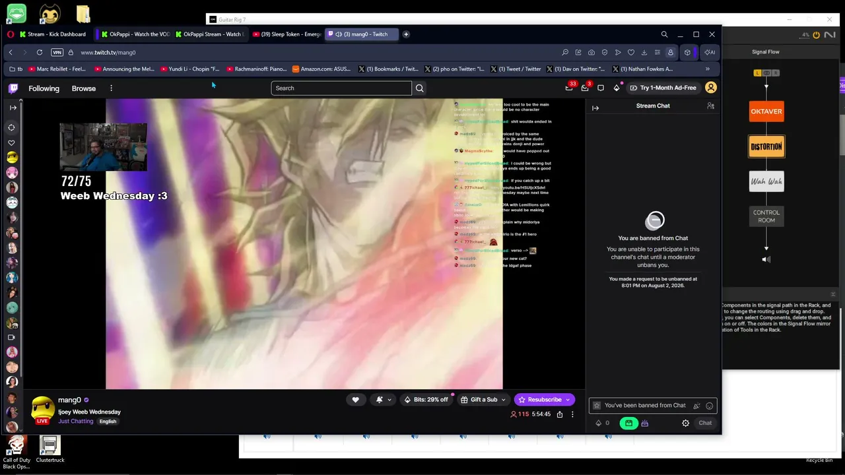Open Opera downloads icon
845x475 pixels.
click(644, 52)
